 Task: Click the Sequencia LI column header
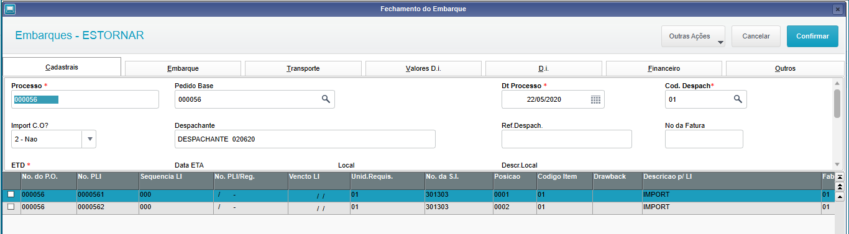click(x=176, y=181)
